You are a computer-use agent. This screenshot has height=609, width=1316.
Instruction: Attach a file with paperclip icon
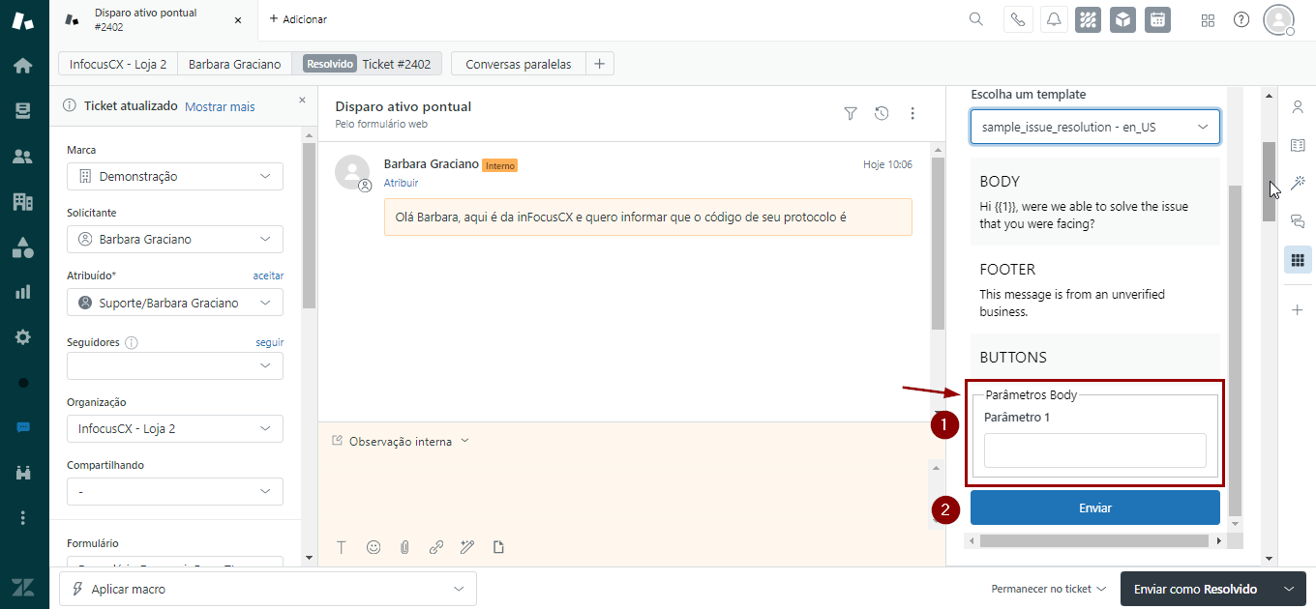(x=404, y=547)
